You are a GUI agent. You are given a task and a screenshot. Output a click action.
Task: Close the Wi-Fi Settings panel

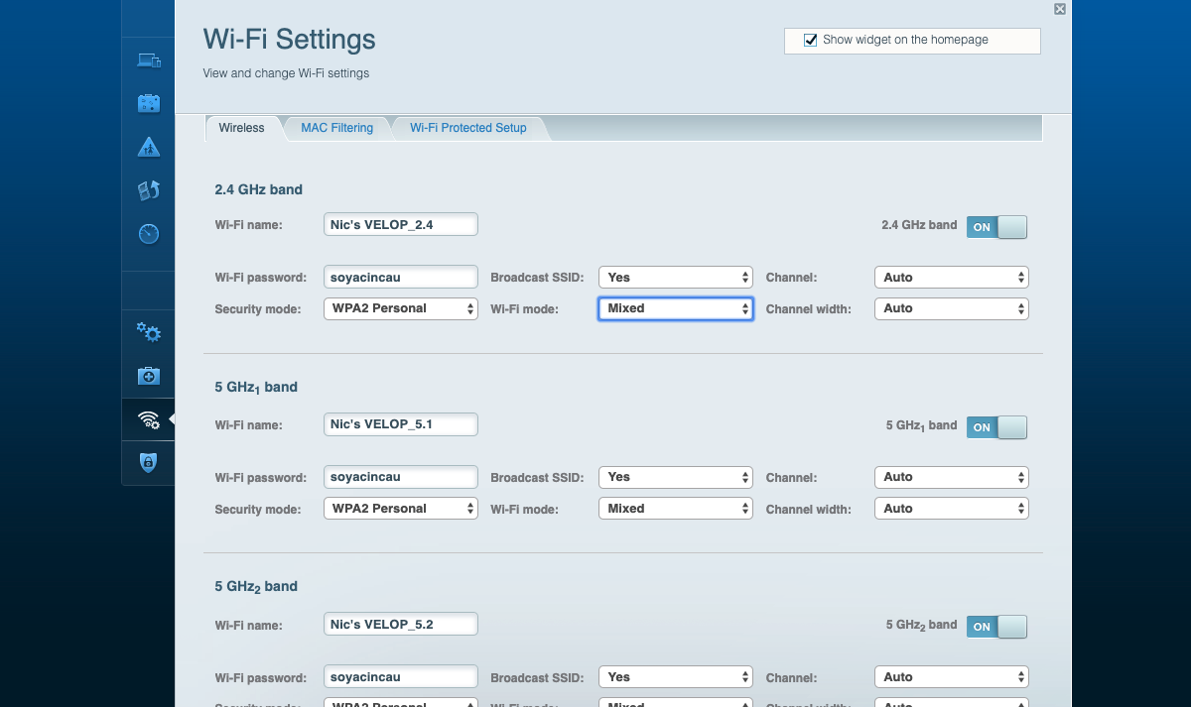coord(1060,9)
